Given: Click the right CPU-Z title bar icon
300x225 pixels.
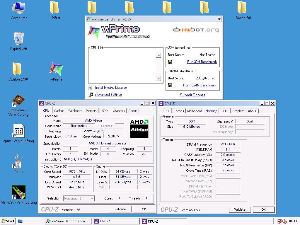Looking at the screenshot, I should tap(161, 103).
